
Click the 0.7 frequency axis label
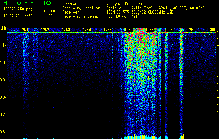point(3,115)
